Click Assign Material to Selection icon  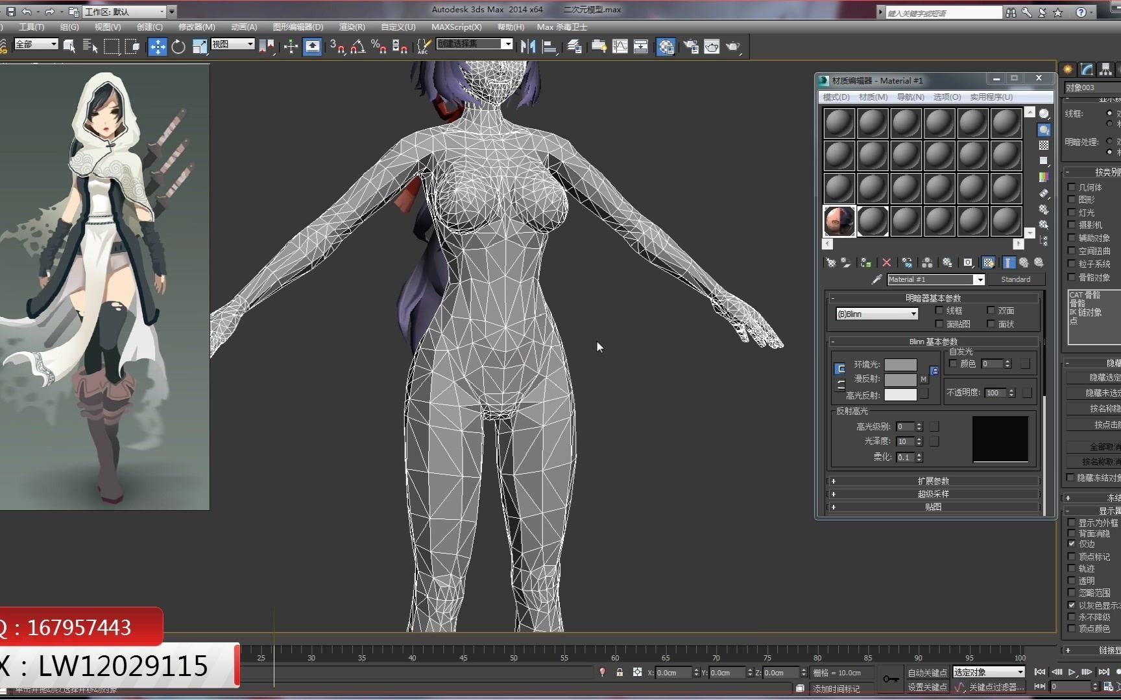(865, 262)
